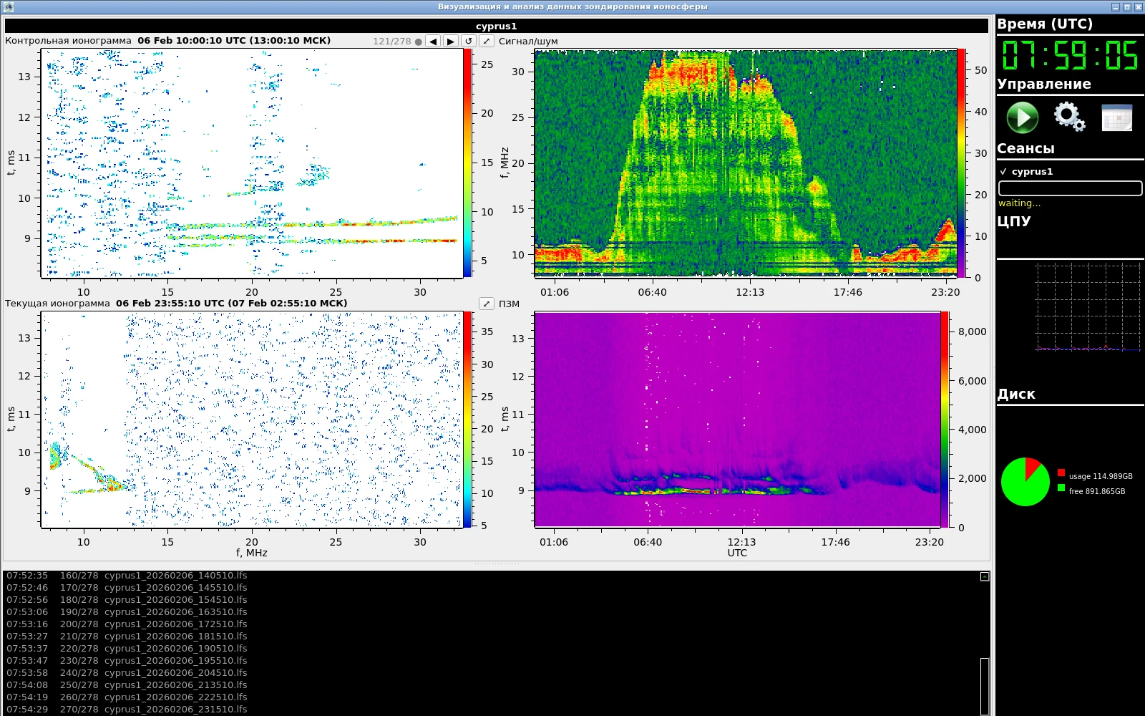Expand the control ionogram plot

pyautogui.click(x=487, y=42)
